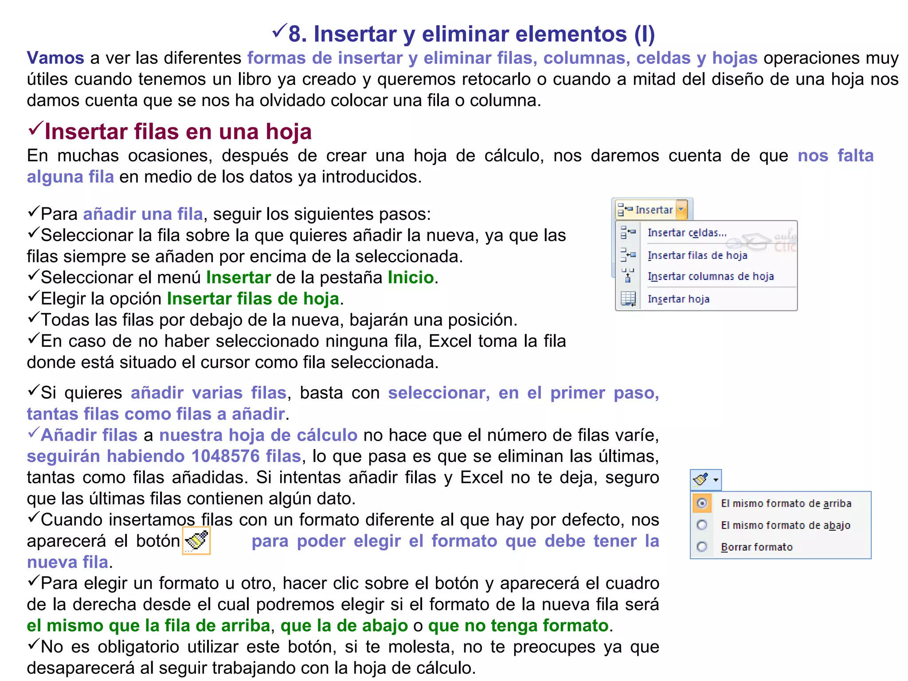
Task: Click the bold word 'Vamos'
Action: coord(55,58)
